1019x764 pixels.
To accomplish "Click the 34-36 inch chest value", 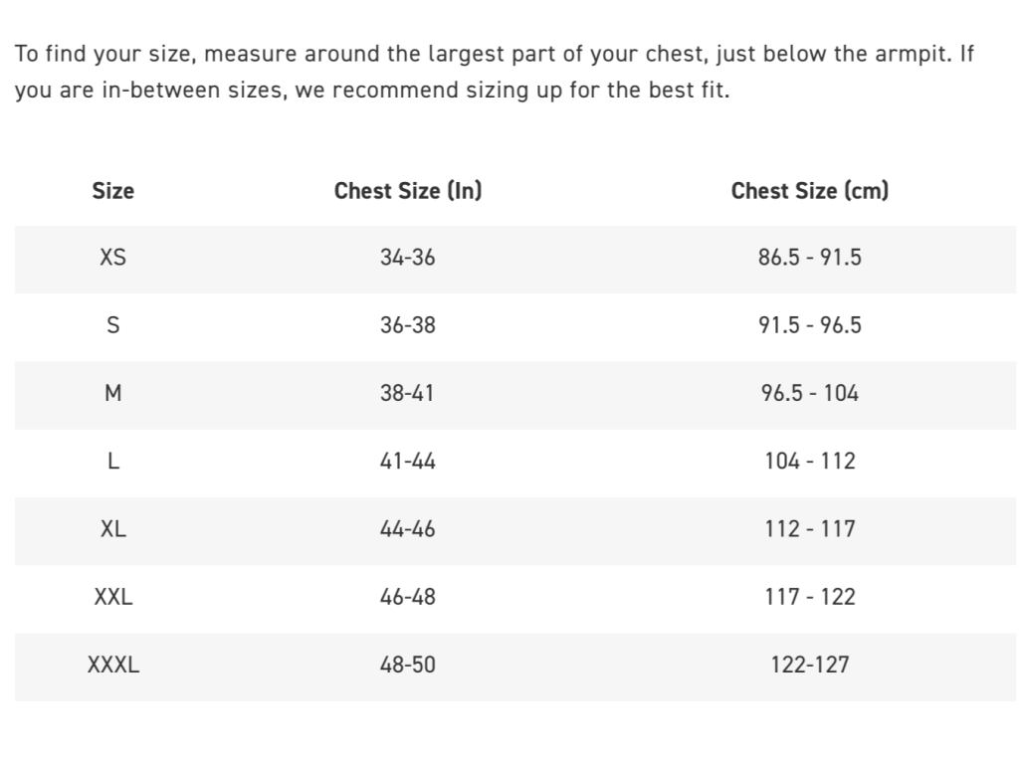I will 408,258.
